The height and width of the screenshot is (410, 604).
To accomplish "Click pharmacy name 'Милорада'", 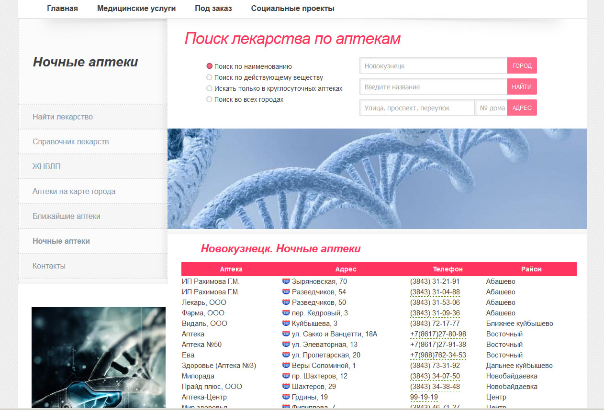I will (x=199, y=376).
